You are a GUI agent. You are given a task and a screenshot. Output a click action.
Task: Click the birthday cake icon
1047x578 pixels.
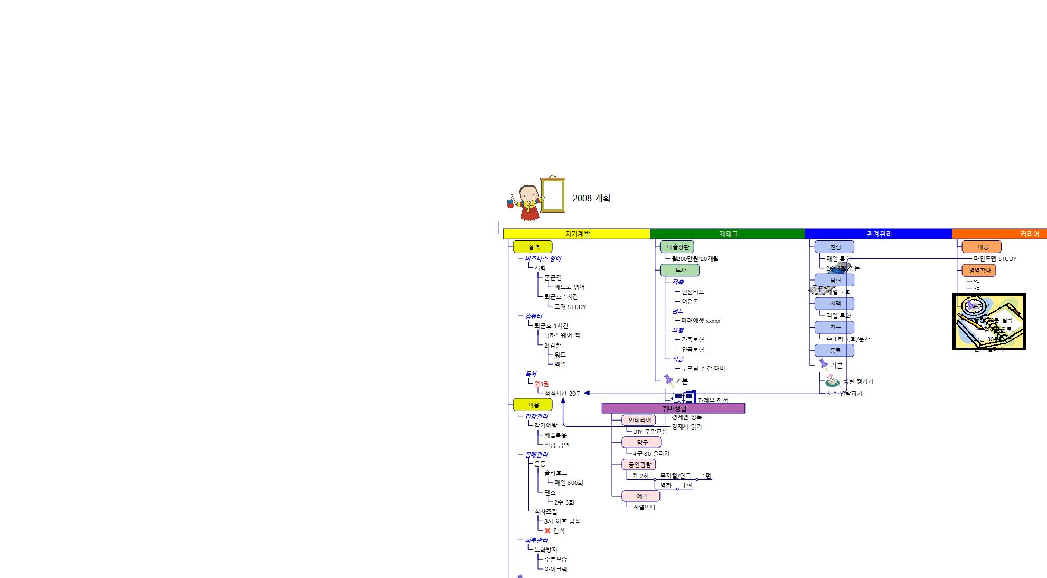pos(832,381)
